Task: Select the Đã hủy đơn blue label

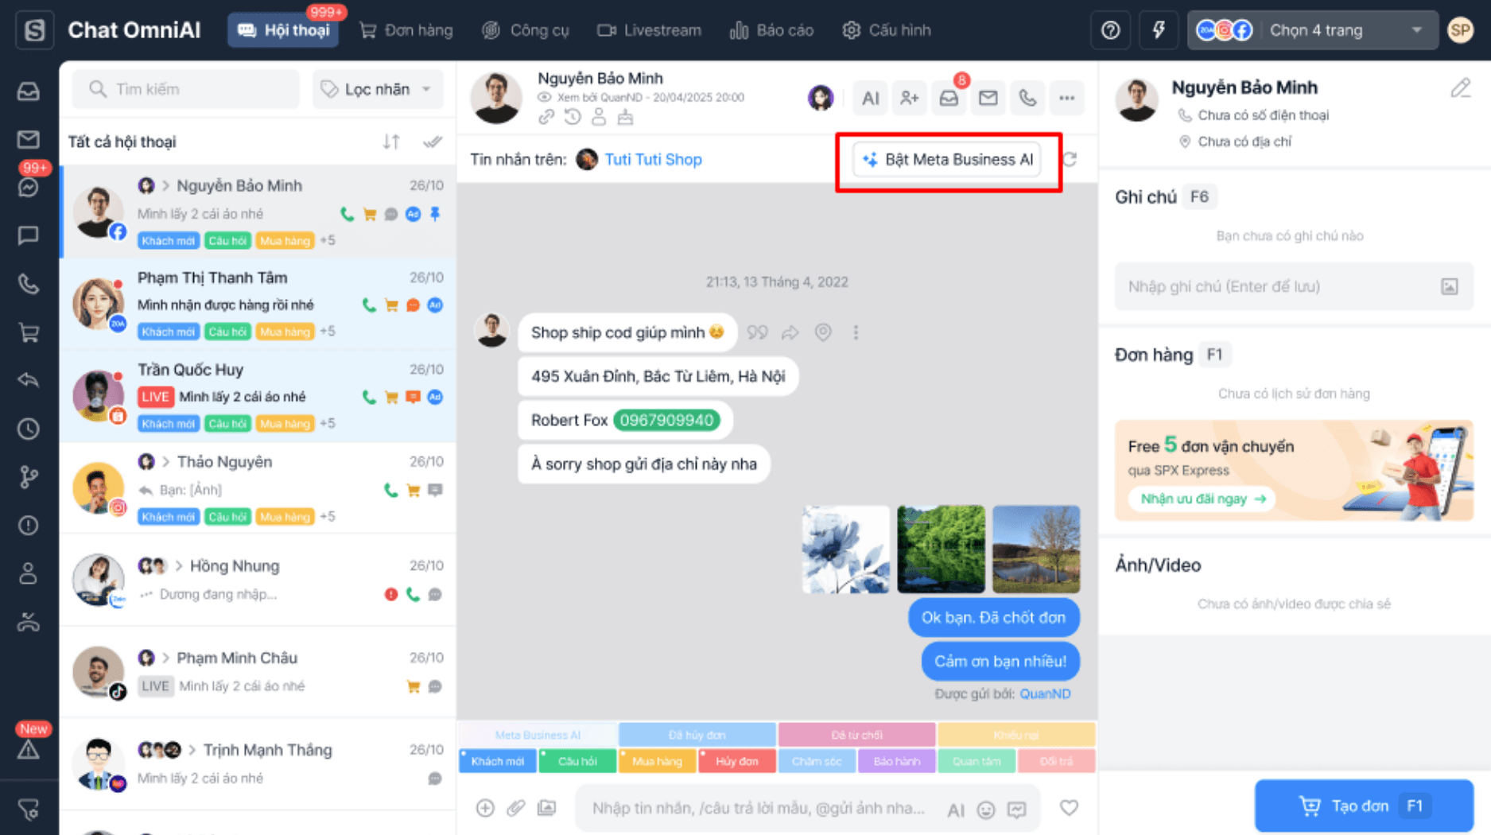Action: coord(697,735)
